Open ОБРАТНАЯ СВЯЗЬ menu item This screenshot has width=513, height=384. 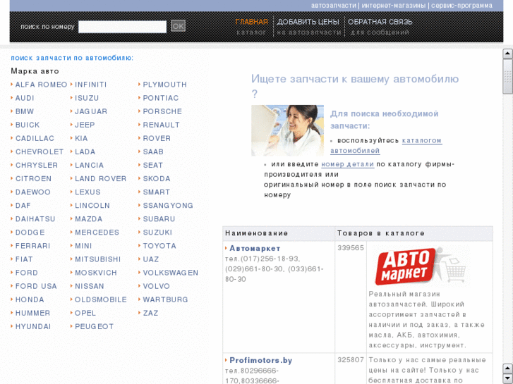[x=380, y=22]
